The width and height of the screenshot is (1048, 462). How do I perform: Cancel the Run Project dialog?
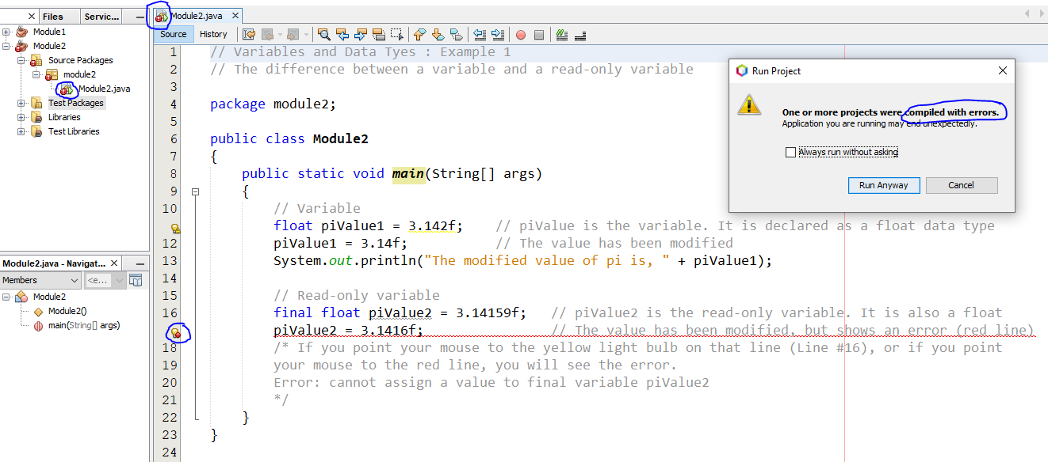pos(962,185)
